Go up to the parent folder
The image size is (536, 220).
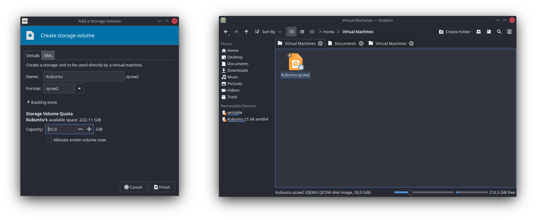(246, 32)
